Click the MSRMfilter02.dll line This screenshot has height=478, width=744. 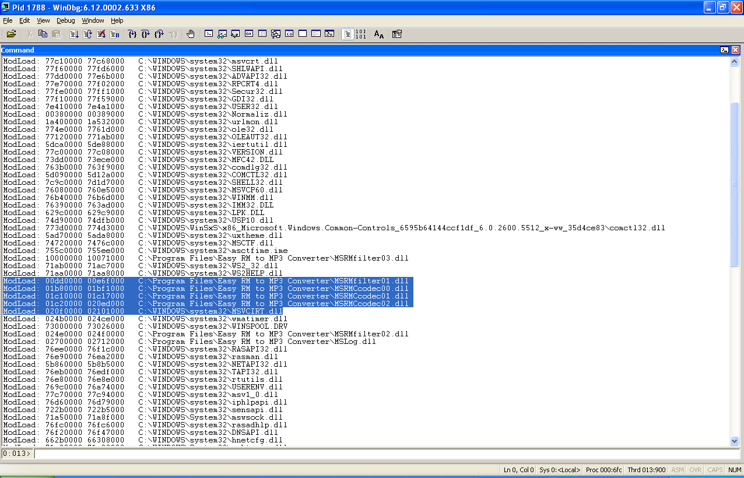coord(206,334)
